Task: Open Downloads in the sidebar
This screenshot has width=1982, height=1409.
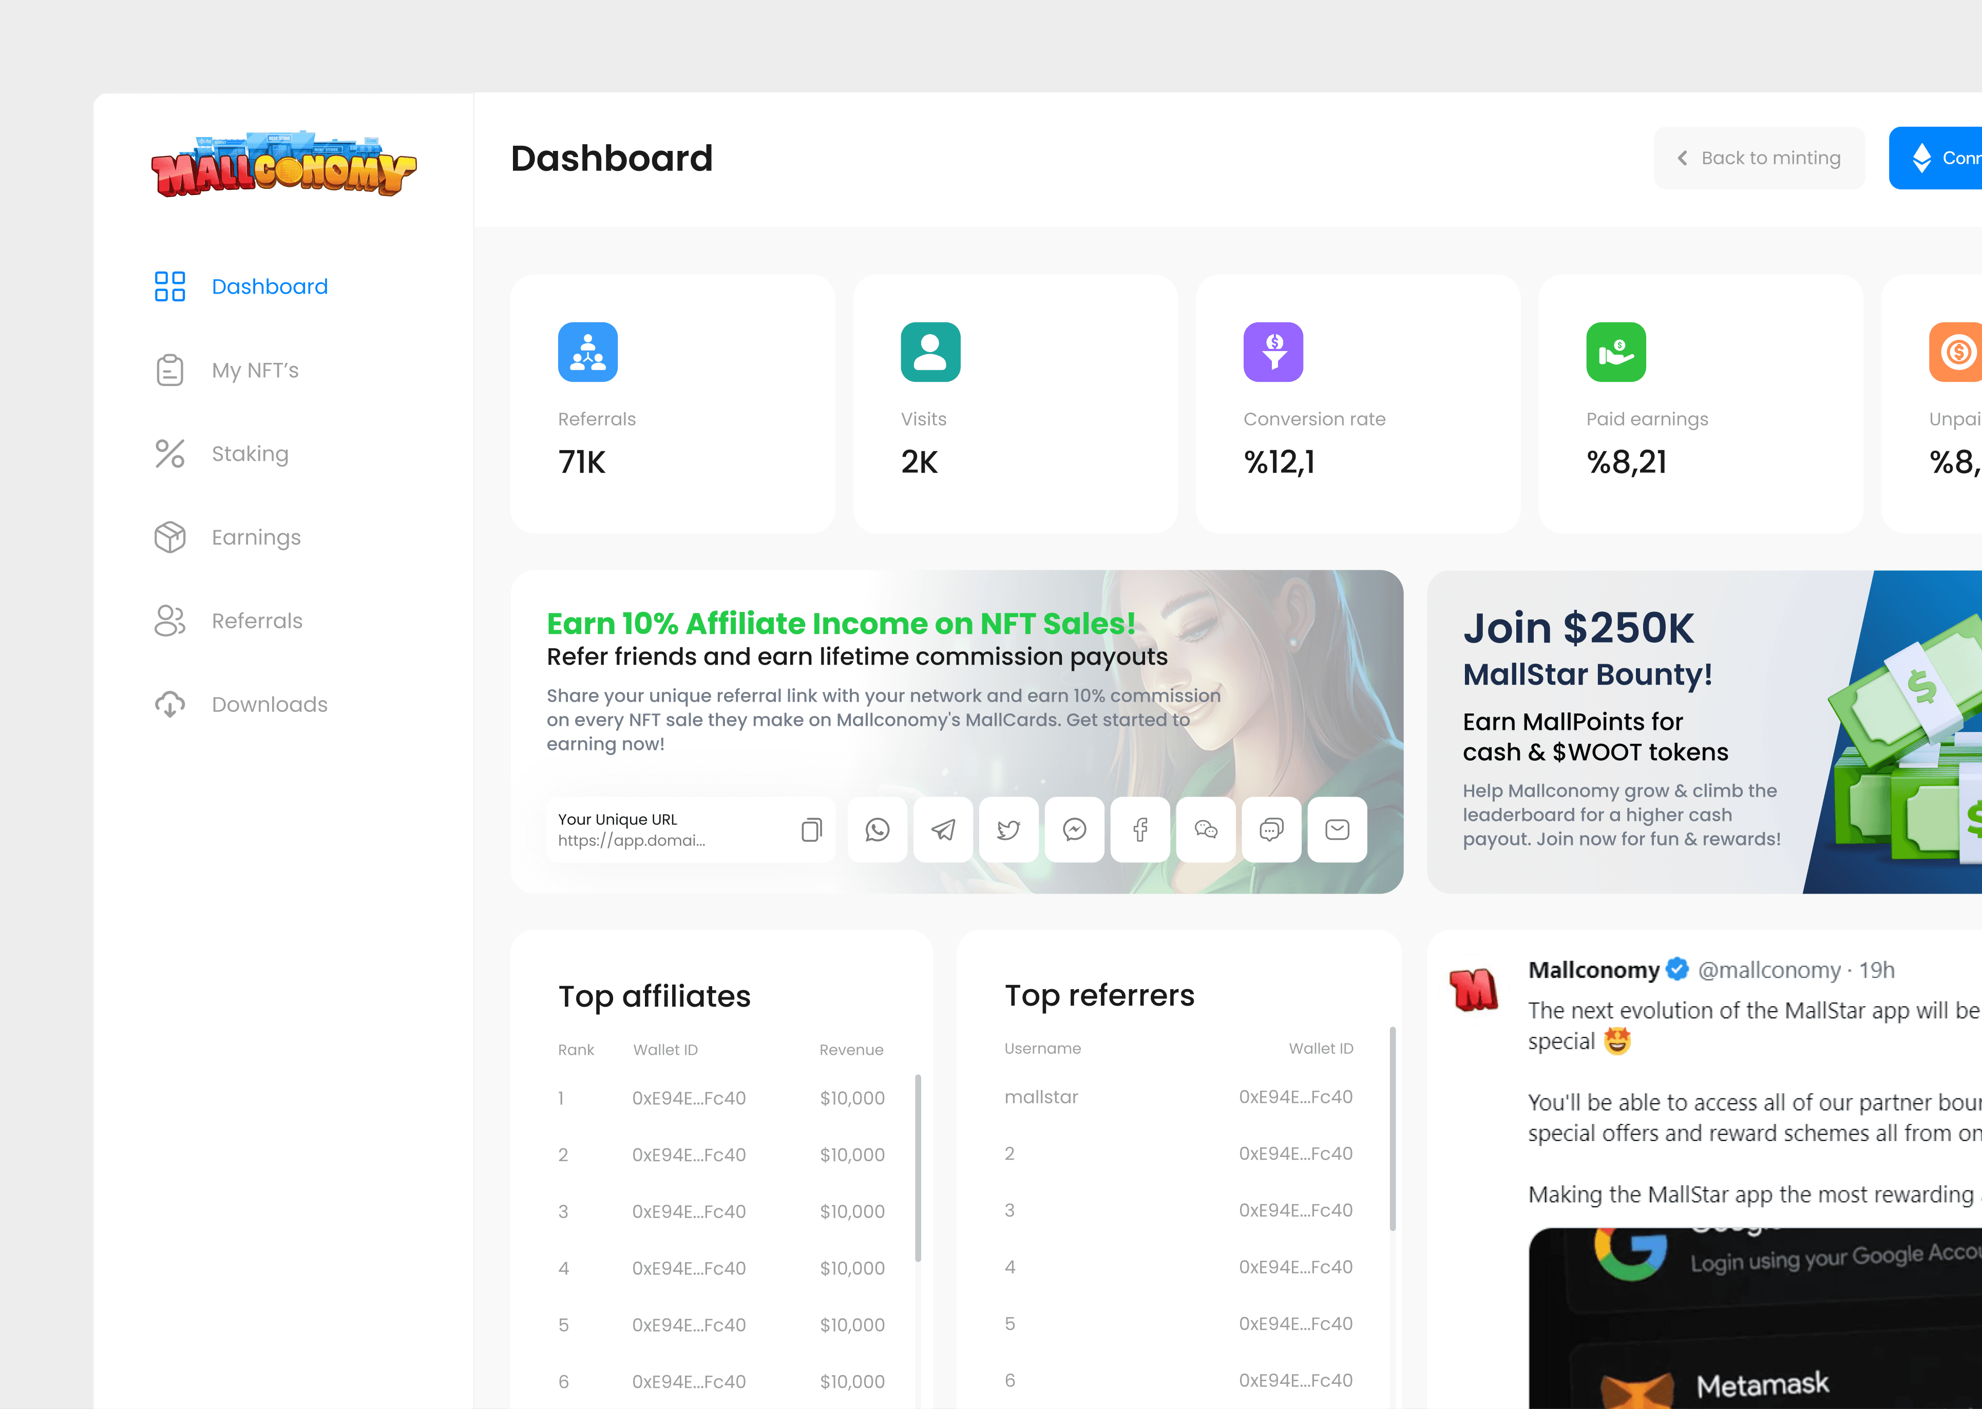Action: pyautogui.click(x=269, y=704)
